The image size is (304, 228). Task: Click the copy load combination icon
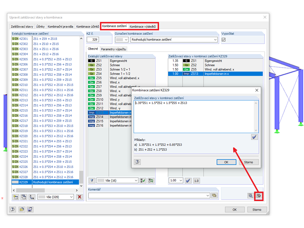[x=24, y=197]
